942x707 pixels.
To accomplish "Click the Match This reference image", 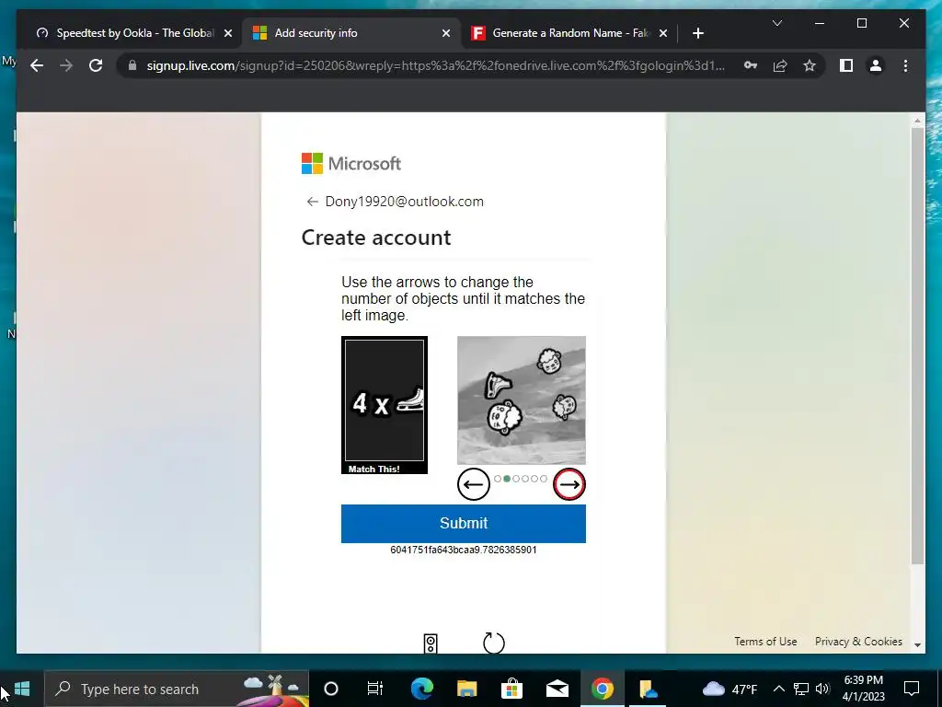I will tap(385, 405).
